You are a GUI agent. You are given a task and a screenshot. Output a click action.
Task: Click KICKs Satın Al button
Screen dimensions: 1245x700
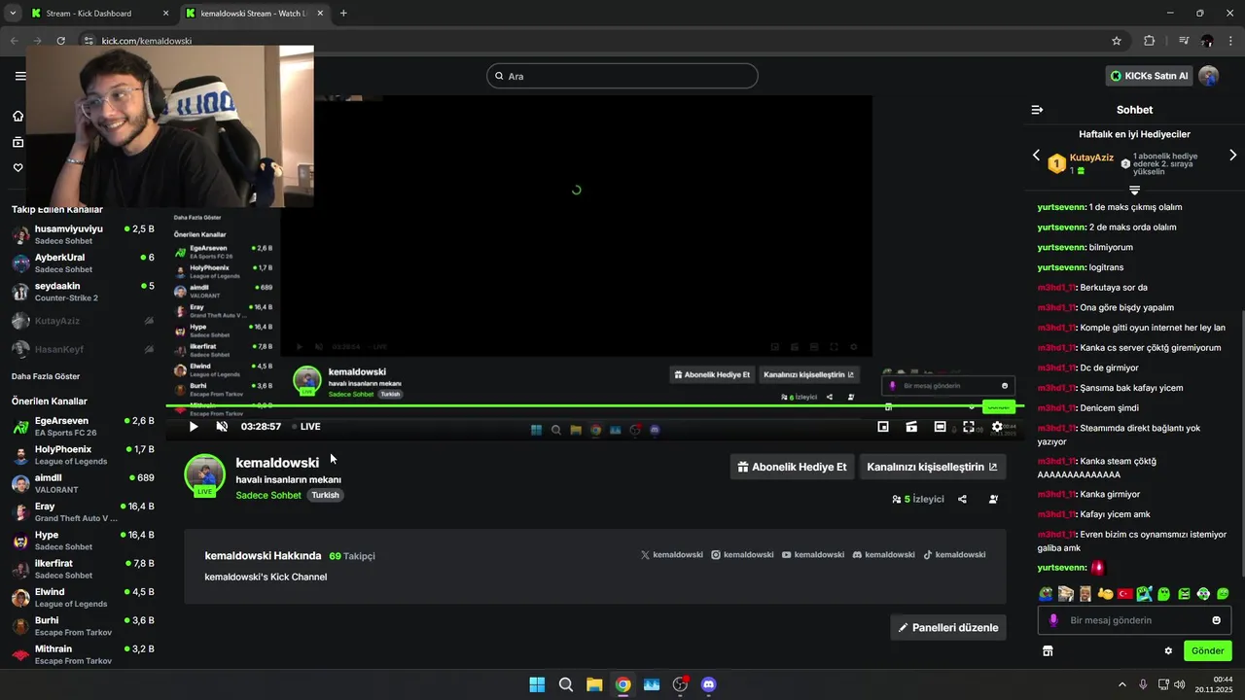tap(1150, 76)
